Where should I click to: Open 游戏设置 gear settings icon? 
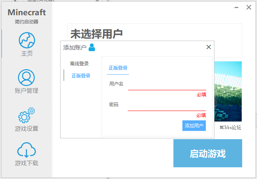pos(27,115)
